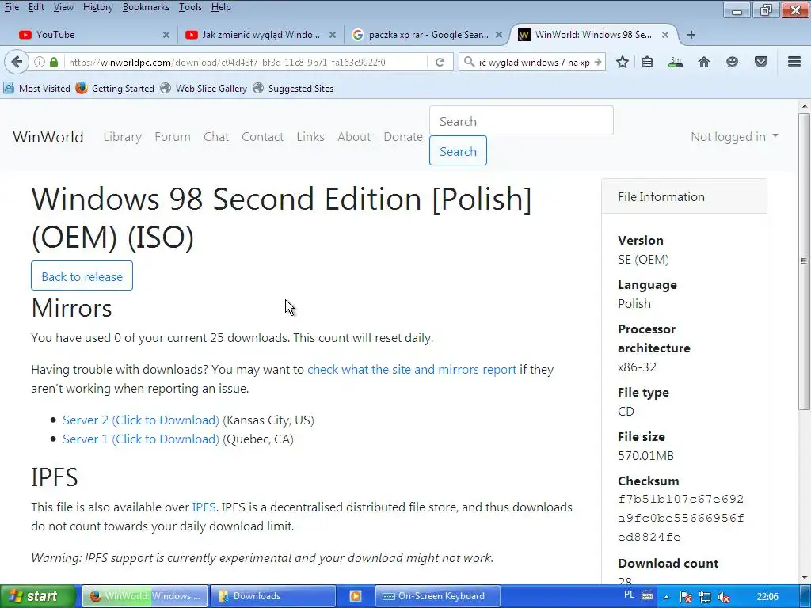This screenshot has height=608, width=811.
Task: Open the About nav link
Action: (354, 137)
